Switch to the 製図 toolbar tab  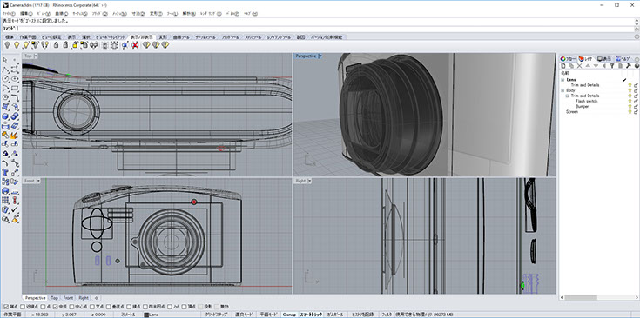(300, 37)
